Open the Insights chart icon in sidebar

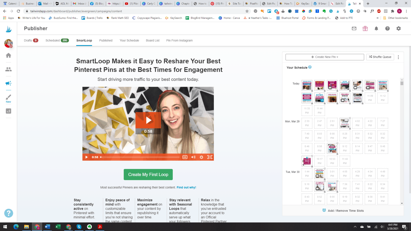coord(9,111)
